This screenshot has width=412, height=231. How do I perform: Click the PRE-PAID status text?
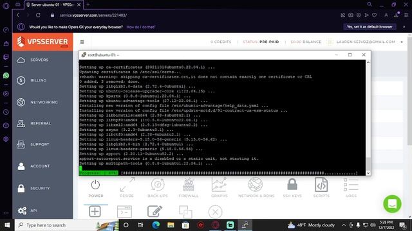pos(269,42)
